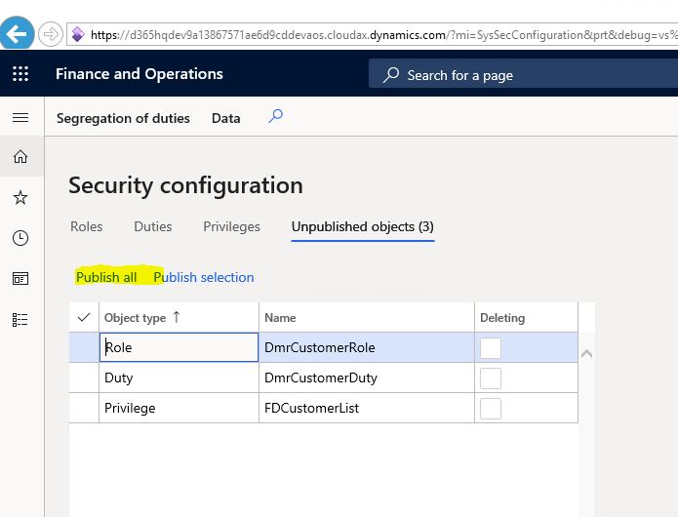Viewport: 678px width, 517px height.
Task: Click the Publish all button
Action: pos(106,277)
